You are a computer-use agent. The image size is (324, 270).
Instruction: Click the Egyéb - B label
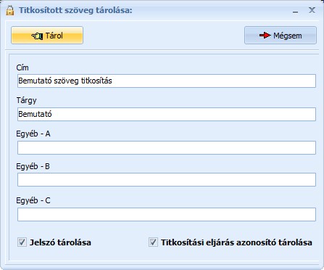tap(33, 167)
